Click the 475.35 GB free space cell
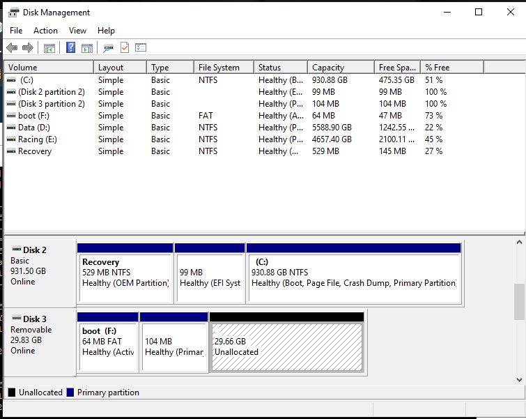Image resolution: width=526 pixels, height=419 pixels. coord(396,80)
